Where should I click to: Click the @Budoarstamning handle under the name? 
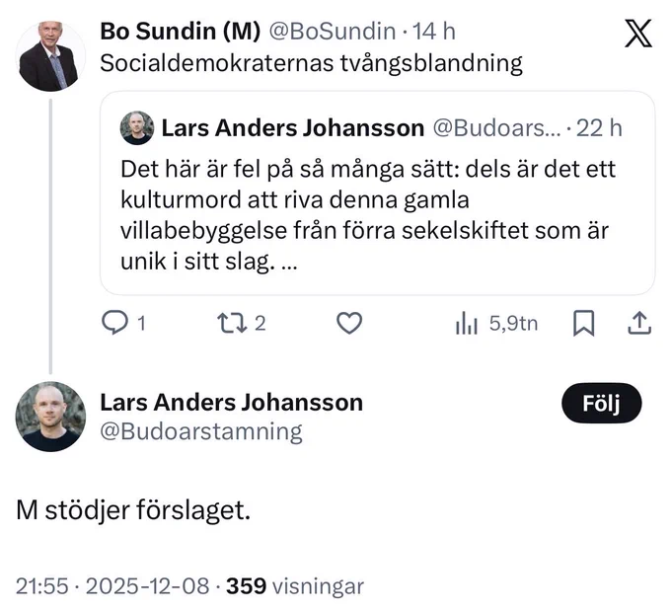pos(201,431)
